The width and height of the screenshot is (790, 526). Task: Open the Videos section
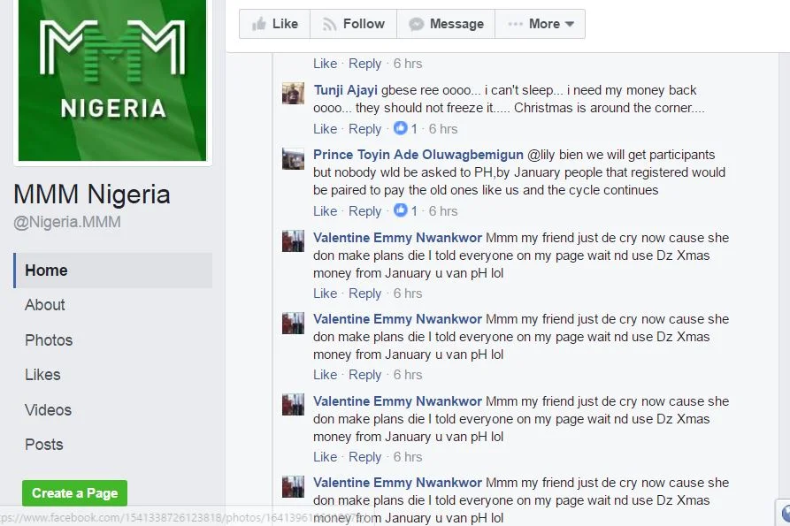pos(48,410)
